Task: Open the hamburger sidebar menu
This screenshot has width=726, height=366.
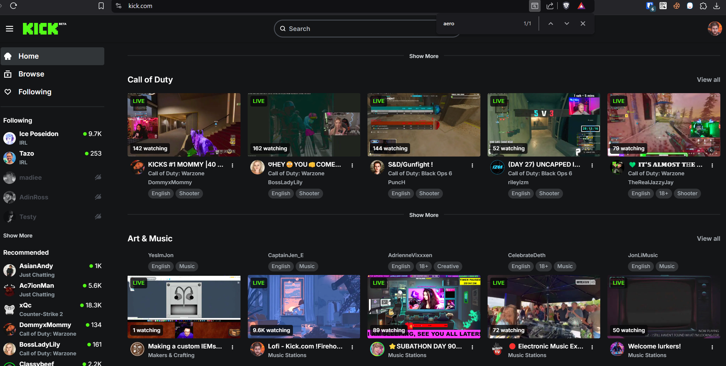Action: tap(10, 29)
